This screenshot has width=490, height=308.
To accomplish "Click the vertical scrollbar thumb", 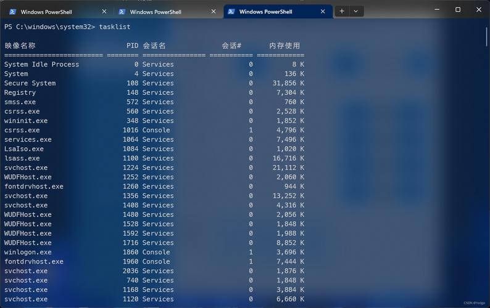I will (486, 37).
